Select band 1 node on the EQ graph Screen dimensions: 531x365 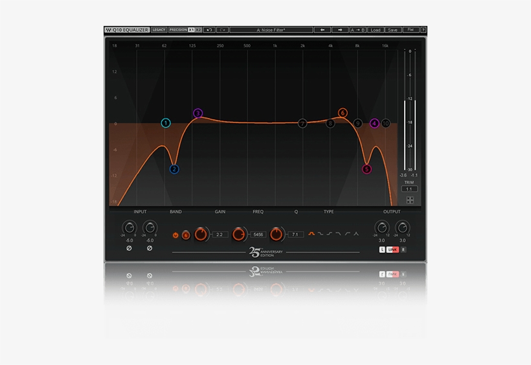pyautogui.click(x=166, y=123)
